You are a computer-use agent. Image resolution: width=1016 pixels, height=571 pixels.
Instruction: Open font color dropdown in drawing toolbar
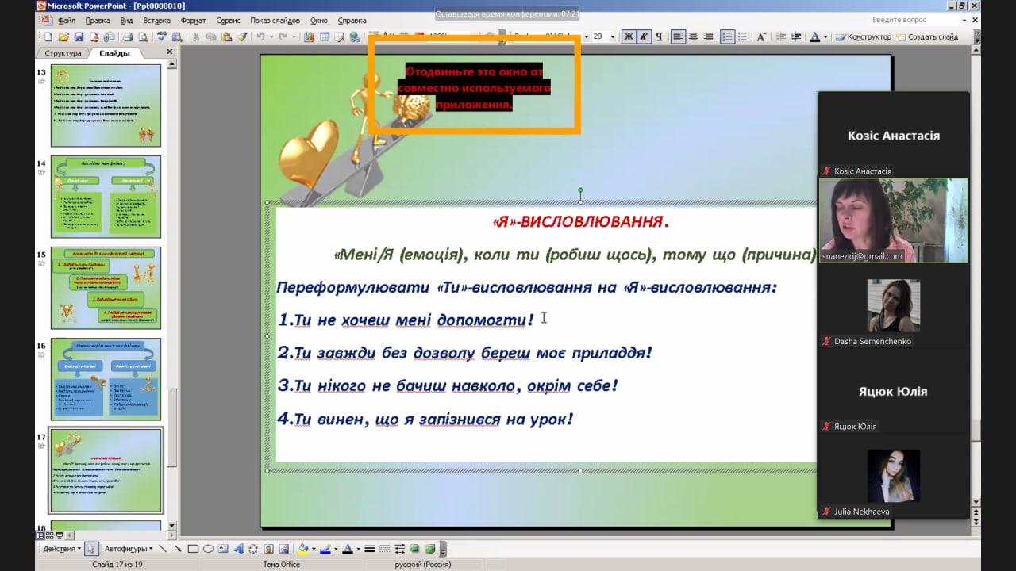click(x=358, y=548)
